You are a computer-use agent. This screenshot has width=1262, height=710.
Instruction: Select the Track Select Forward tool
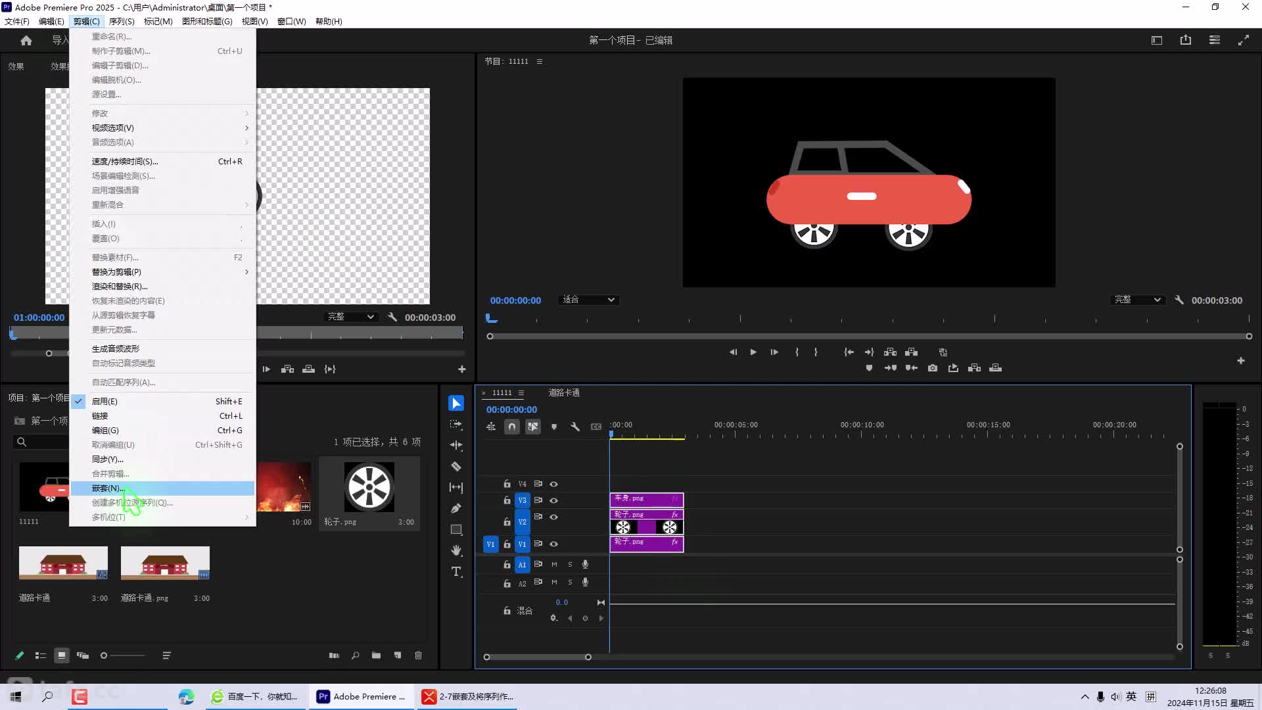(456, 424)
